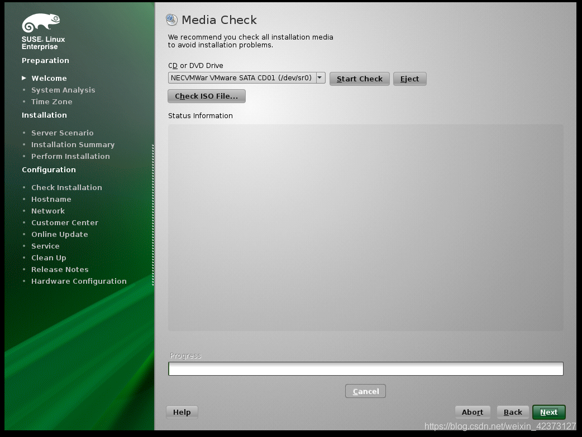
Task: Click the SUSE chameleon logo
Action: click(x=41, y=23)
